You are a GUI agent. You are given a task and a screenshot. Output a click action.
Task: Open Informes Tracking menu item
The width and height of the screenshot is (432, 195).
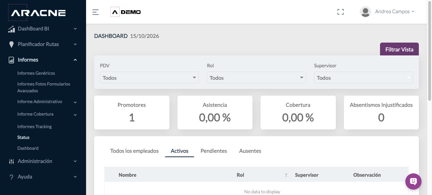pyautogui.click(x=34, y=126)
